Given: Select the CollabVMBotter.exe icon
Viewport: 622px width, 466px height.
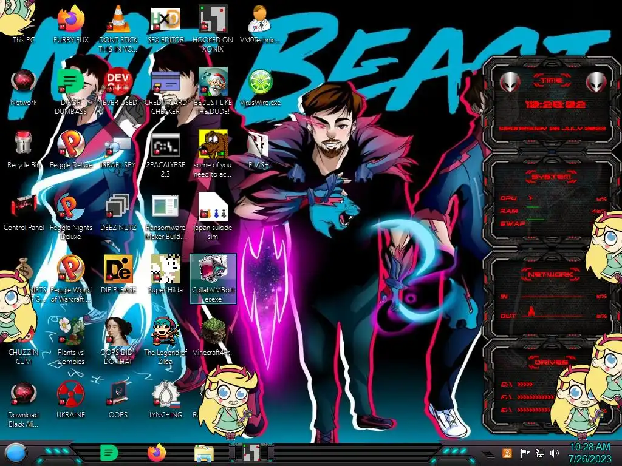Looking at the screenshot, I should (x=213, y=279).
